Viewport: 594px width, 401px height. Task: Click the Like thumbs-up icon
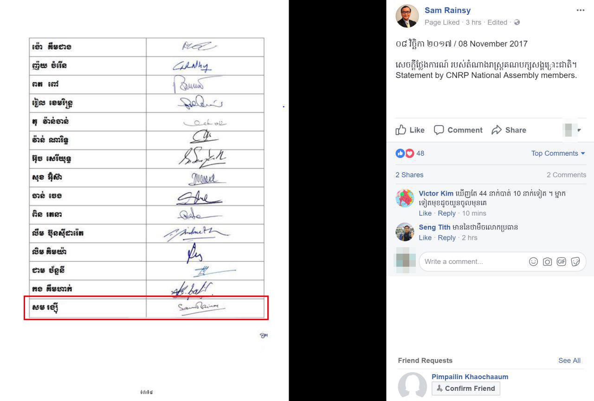point(401,130)
